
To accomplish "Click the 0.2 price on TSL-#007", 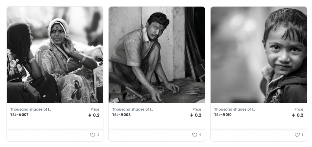I will 96,115.
